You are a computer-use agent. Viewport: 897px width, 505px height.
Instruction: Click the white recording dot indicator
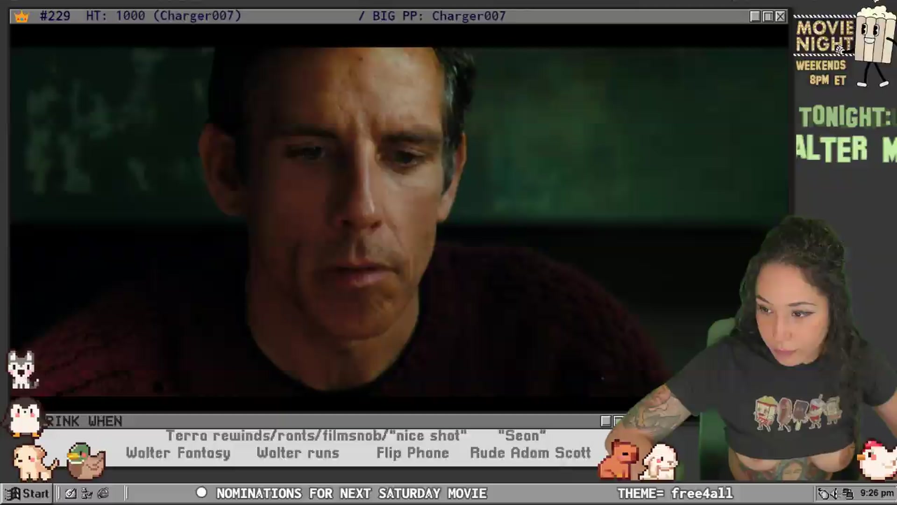point(201,492)
